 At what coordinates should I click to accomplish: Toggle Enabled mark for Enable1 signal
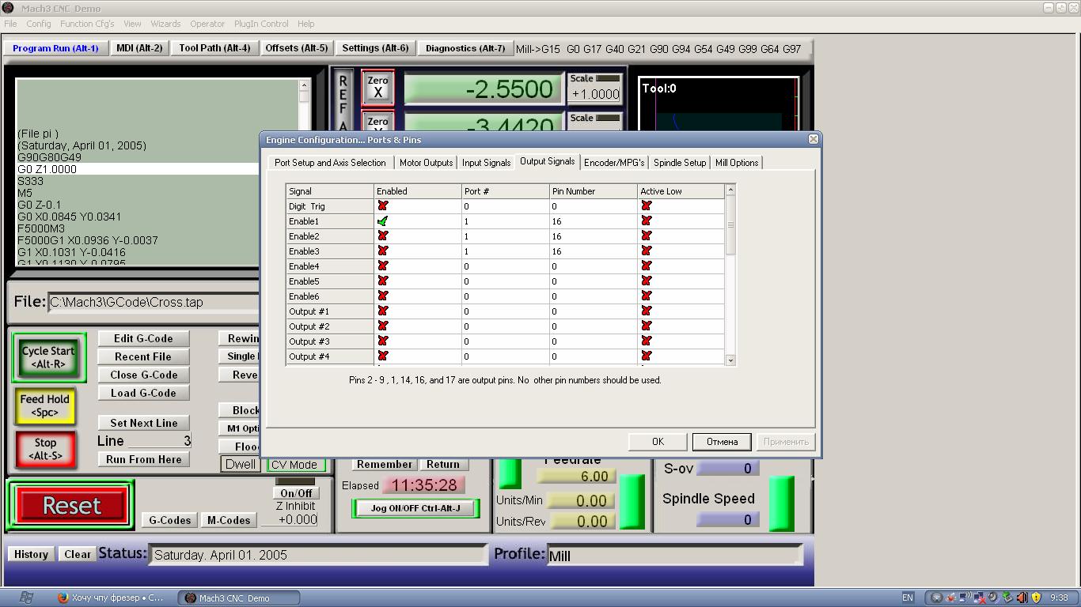pos(383,221)
